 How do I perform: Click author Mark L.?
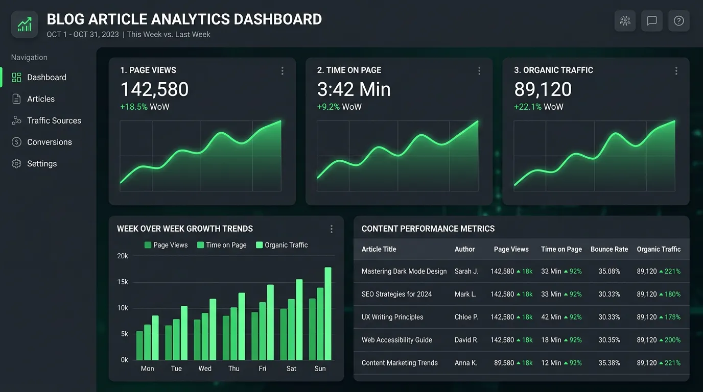click(465, 294)
